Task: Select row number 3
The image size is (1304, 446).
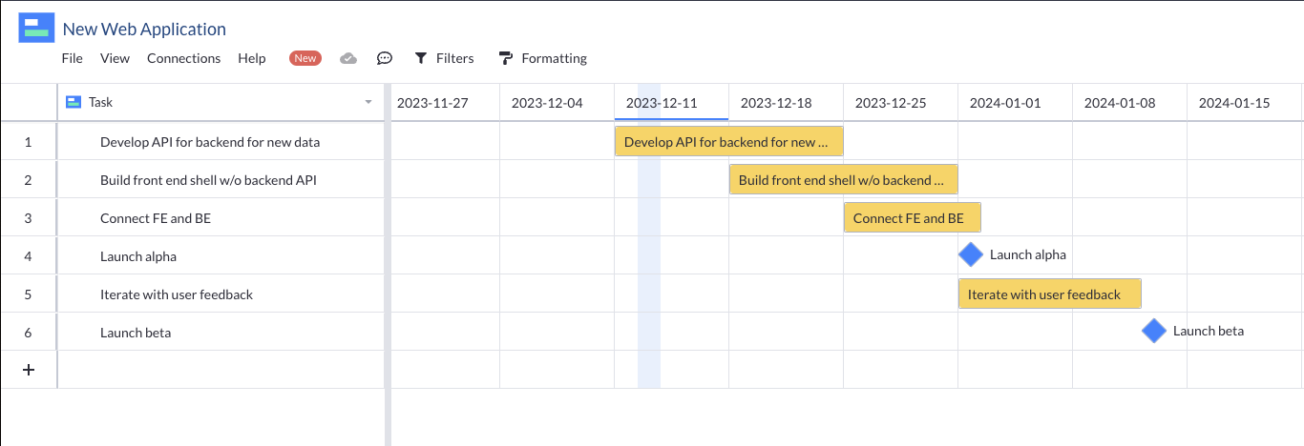Action: coord(29,218)
